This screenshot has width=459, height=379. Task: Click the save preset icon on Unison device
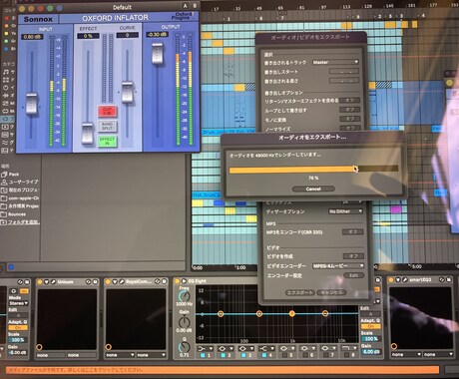click(x=95, y=282)
